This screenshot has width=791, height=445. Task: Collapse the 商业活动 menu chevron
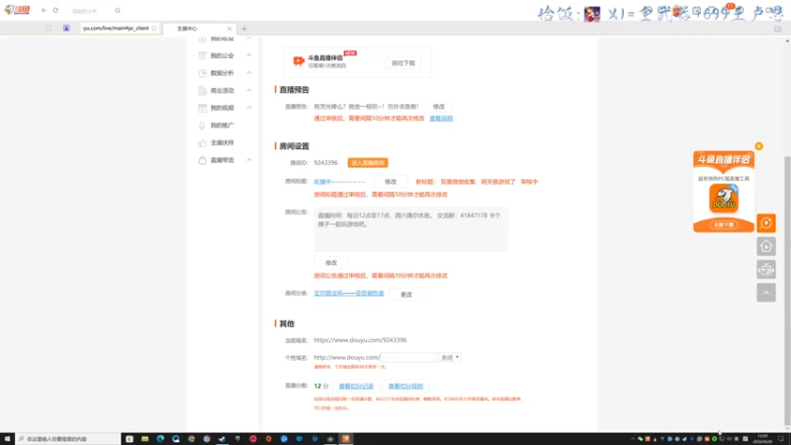[x=249, y=90]
